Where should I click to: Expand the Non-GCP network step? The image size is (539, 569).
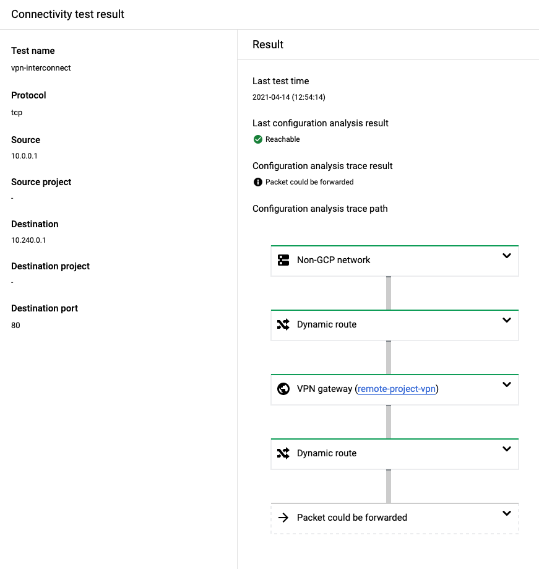click(x=507, y=255)
